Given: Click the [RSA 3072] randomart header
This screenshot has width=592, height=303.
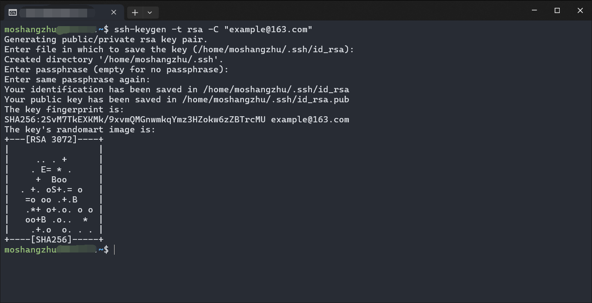Looking at the screenshot, I should pos(54,140).
